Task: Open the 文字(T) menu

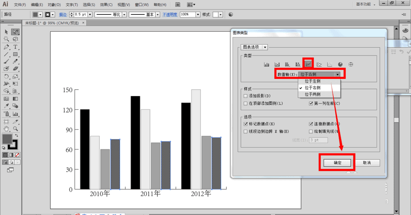Action: click(72, 5)
